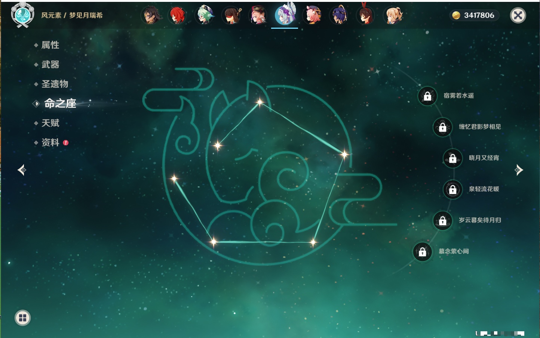This screenshot has width=540, height=338.
Task: Open the 天赋 talents tab
Action: [50, 123]
